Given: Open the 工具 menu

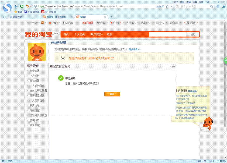Looking at the screenshot, I should [x=195, y=2].
